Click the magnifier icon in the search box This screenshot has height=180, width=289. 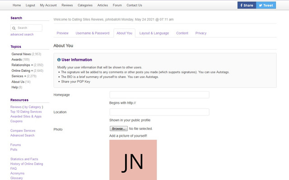coord(14,28)
